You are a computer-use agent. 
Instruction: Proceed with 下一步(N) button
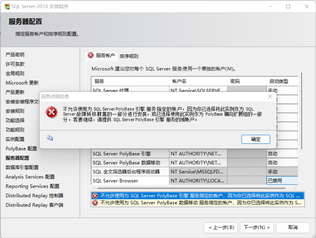[257, 228]
